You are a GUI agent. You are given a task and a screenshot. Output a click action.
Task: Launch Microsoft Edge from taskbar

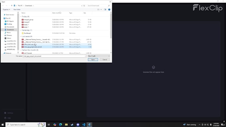tap(60, 125)
